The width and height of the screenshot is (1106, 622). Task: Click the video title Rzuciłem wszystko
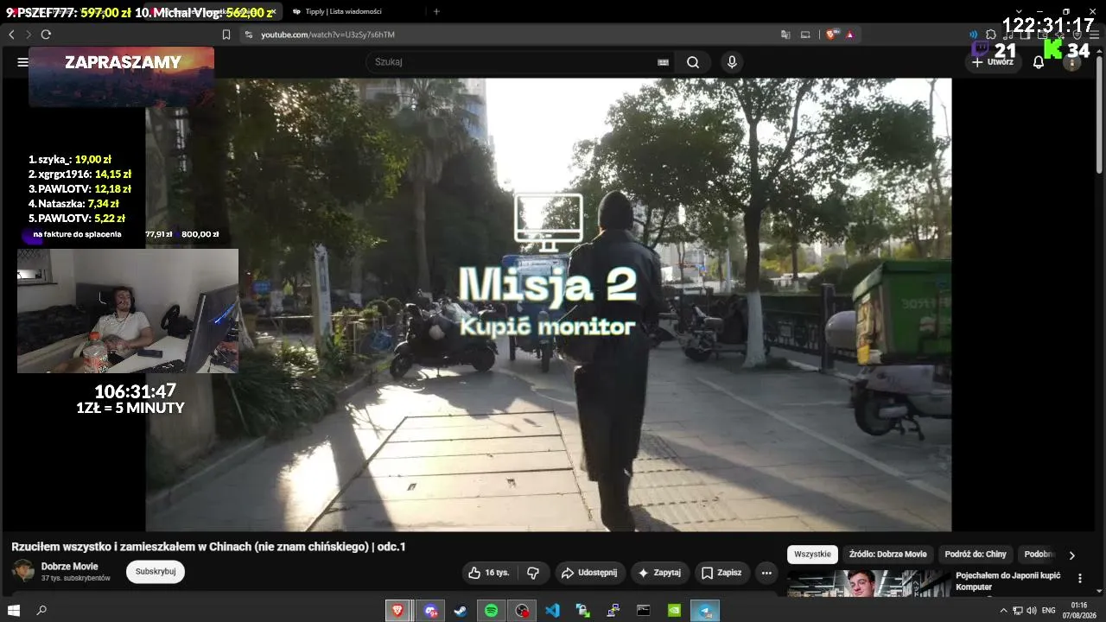208,547
